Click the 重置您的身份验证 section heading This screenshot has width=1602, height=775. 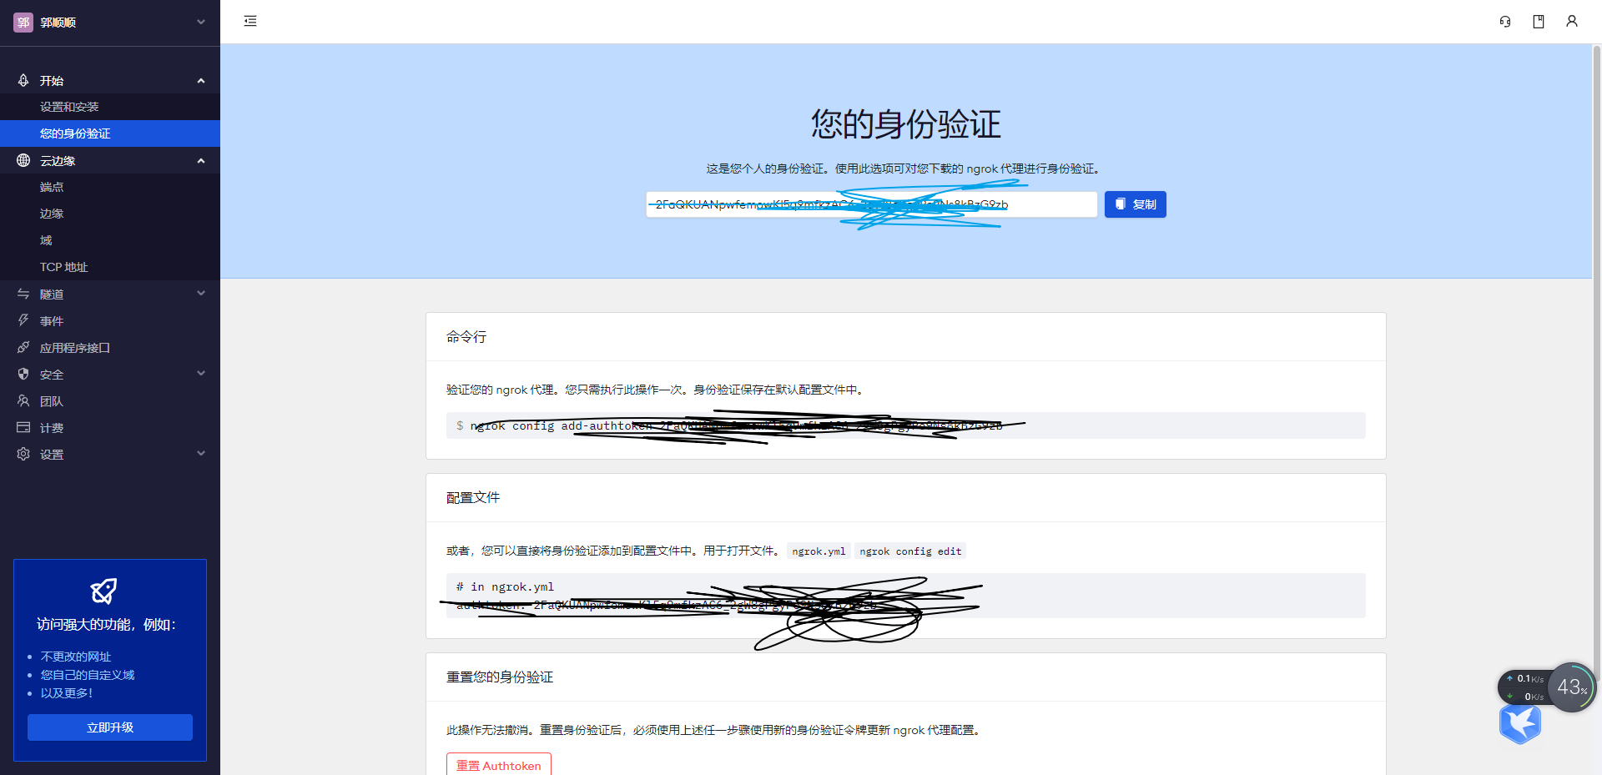500,677
